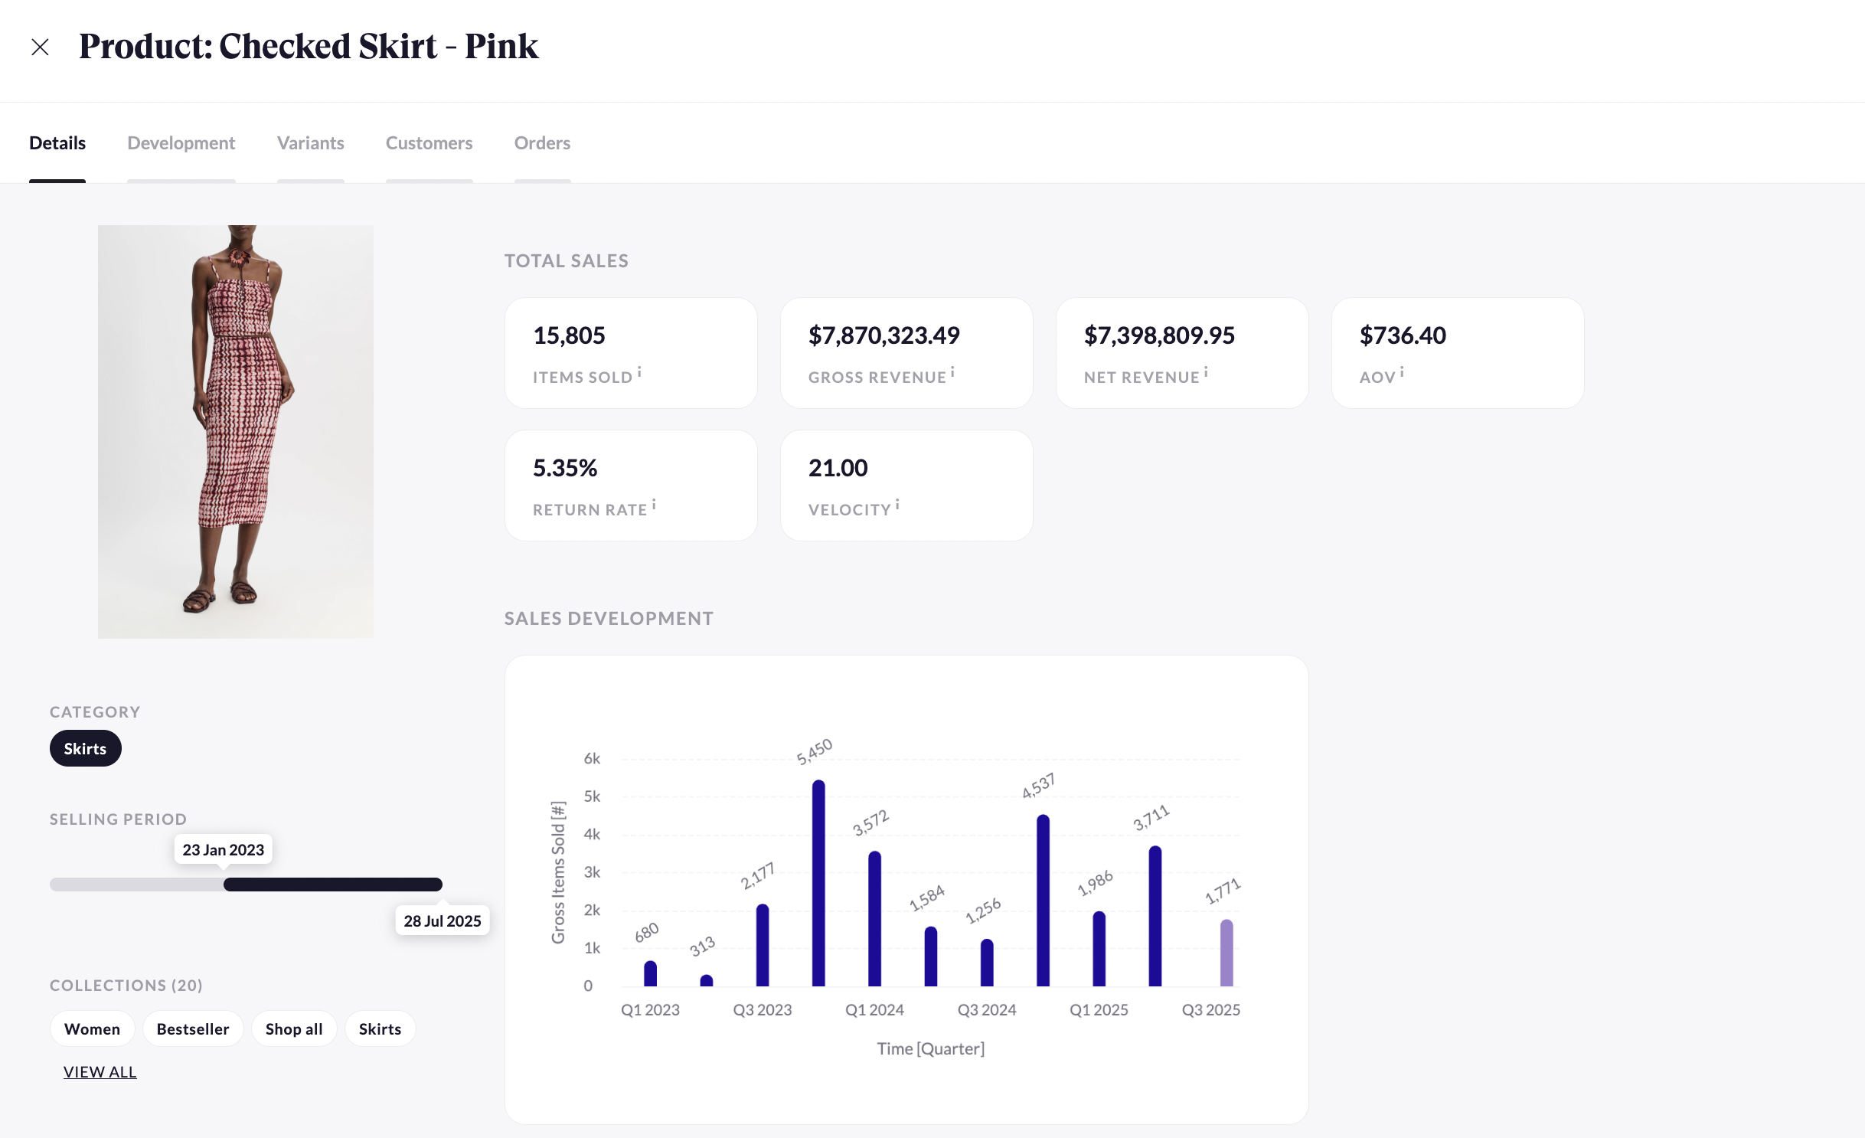The height and width of the screenshot is (1138, 1865).
Task: Go to the Customers tab
Action: click(x=429, y=143)
